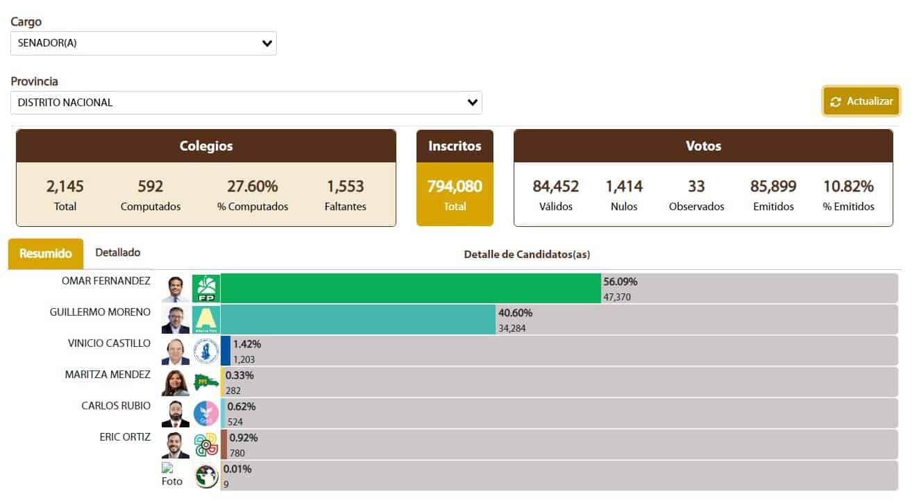Click Omar Fernandez's candidate photo
Screen dimensions: 919x503
point(175,289)
